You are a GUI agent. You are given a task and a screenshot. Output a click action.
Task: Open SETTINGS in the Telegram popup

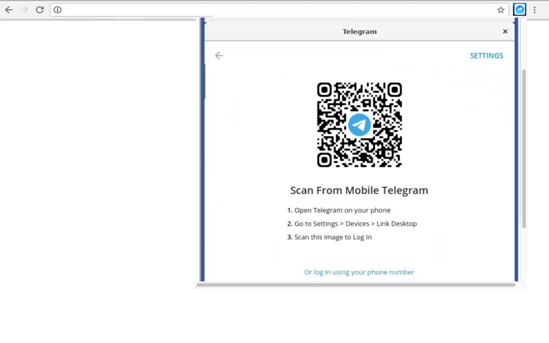click(x=486, y=56)
